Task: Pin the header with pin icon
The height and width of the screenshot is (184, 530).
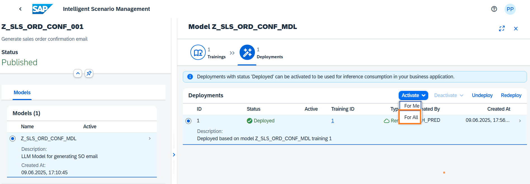Action: 89,73
